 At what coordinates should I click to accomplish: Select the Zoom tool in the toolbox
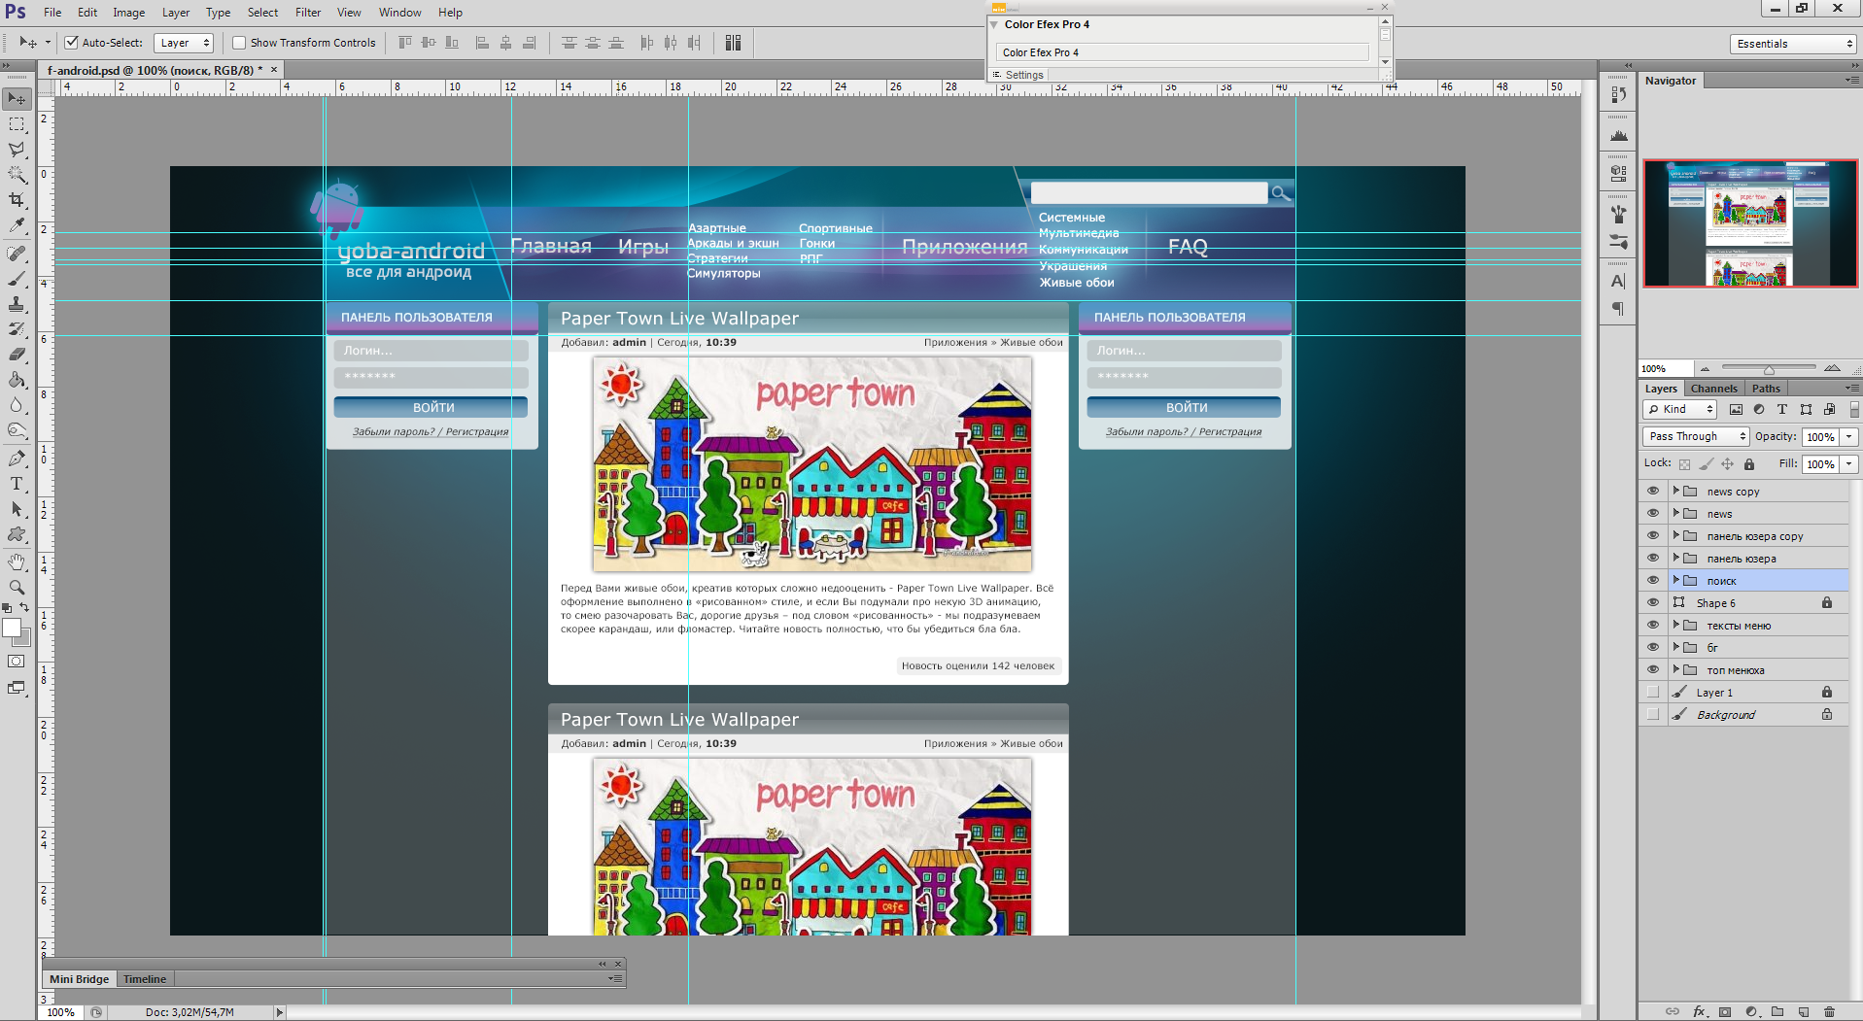[x=17, y=588]
